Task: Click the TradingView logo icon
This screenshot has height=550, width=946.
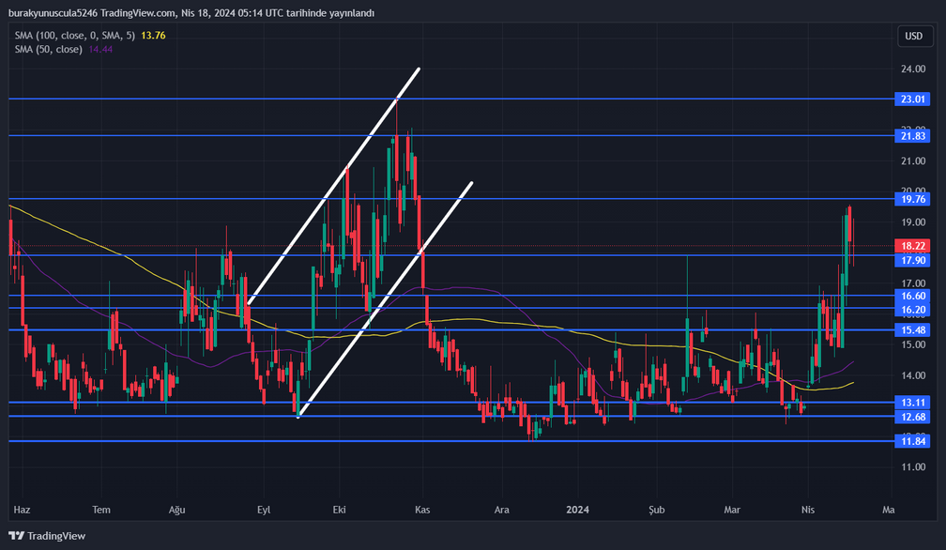Action: 17,536
